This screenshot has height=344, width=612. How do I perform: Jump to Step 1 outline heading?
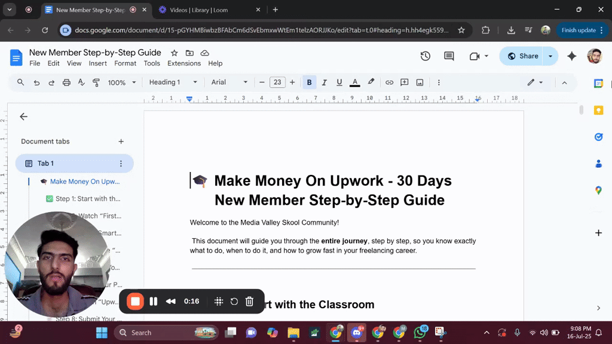tap(88, 198)
